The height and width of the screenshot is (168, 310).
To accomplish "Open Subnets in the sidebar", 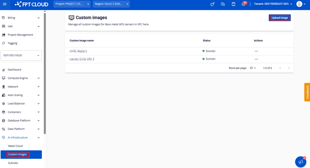I will click(x=13, y=163).
